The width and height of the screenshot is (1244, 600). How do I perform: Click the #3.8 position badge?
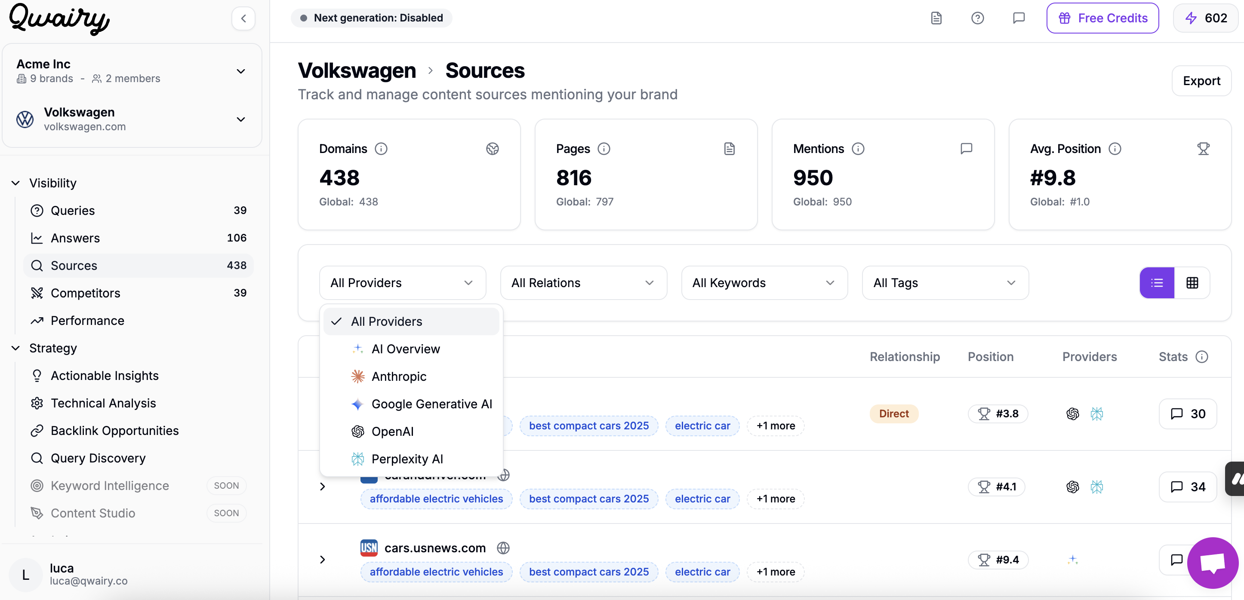click(997, 413)
